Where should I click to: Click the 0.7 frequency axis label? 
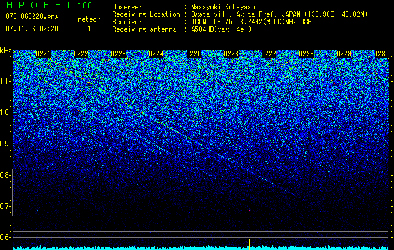click(x=6, y=206)
